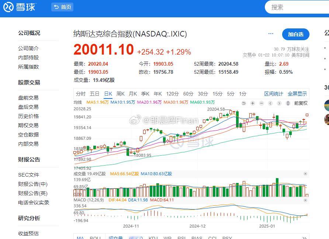Open SEC文件 filings link

[x=28, y=175]
